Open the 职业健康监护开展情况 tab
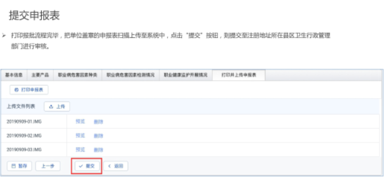Screen dimensions: 388x189 (186, 75)
